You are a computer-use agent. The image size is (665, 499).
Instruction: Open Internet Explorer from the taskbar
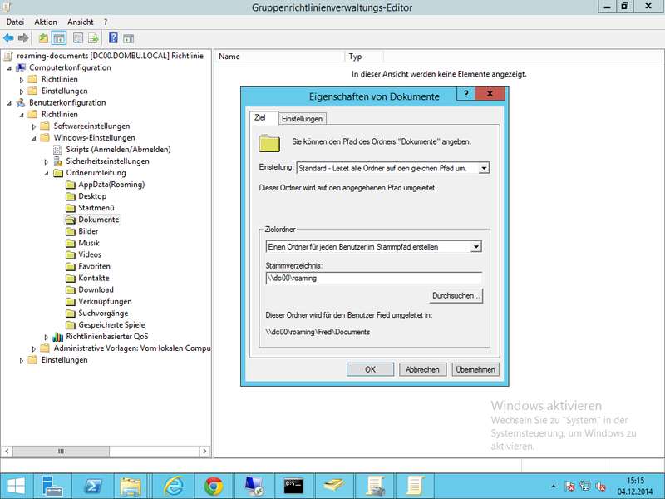pyautogui.click(x=174, y=485)
